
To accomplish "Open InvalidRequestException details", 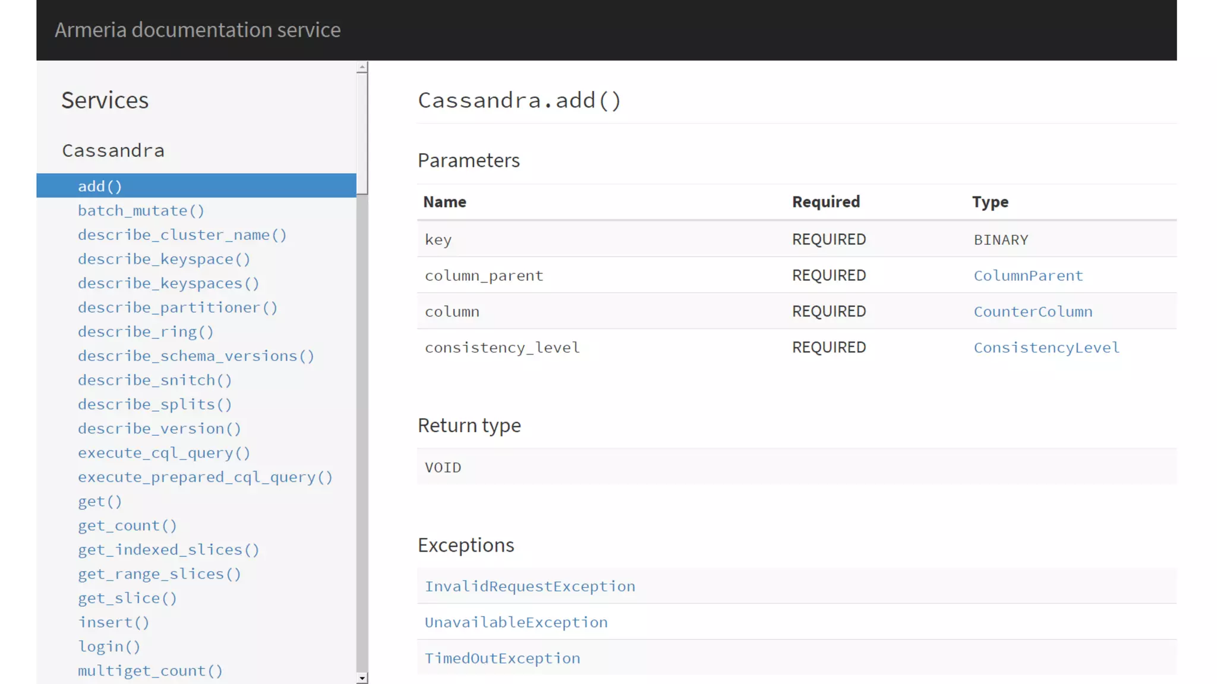I will pos(529,587).
